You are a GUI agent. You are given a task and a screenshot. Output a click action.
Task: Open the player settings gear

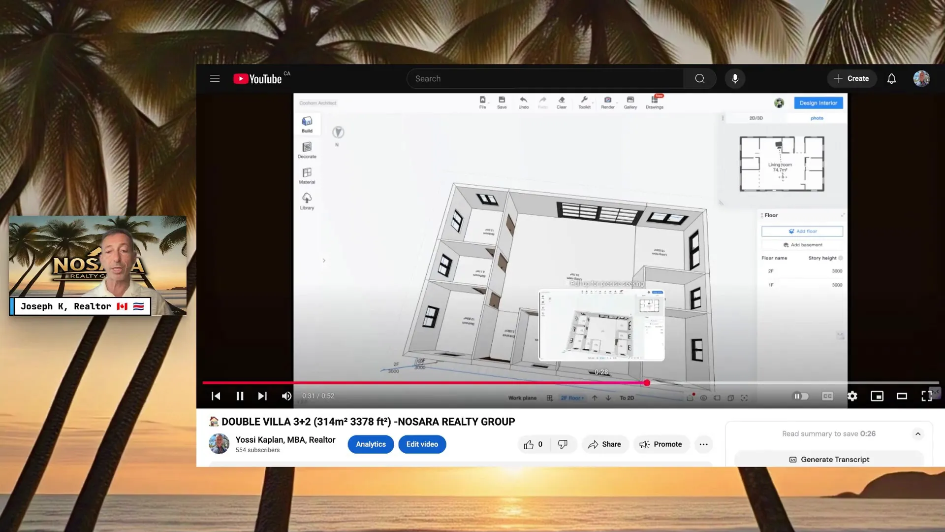tap(852, 396)
